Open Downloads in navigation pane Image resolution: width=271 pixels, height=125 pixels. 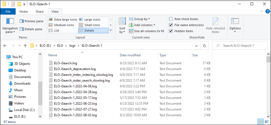[19, 84]
